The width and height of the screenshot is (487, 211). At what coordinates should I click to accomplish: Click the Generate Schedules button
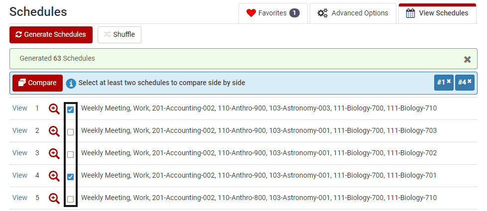tap(51, 34)
